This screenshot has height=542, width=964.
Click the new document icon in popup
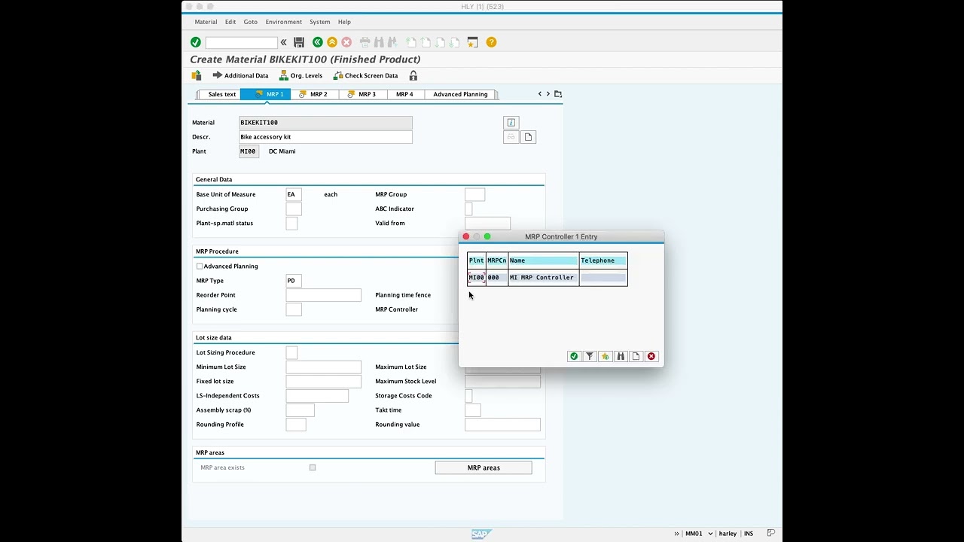(636, 356)
